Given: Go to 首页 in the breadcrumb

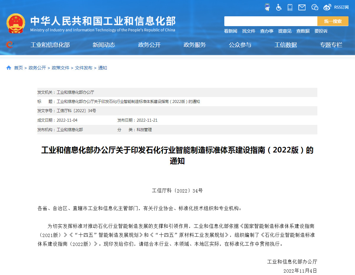Looking at the screenshot, I should point(18,68).
